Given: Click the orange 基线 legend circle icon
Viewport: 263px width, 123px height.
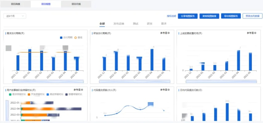Looking at the screenshot, I should [x=76, y=38].
